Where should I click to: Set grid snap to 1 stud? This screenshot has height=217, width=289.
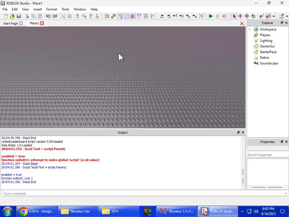click(262, 16)
